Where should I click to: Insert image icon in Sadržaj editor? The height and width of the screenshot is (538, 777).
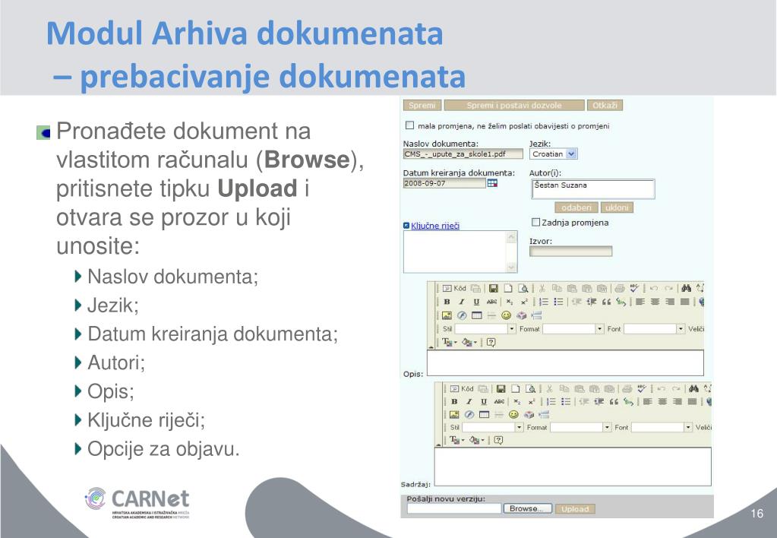[x=454, y=415]
